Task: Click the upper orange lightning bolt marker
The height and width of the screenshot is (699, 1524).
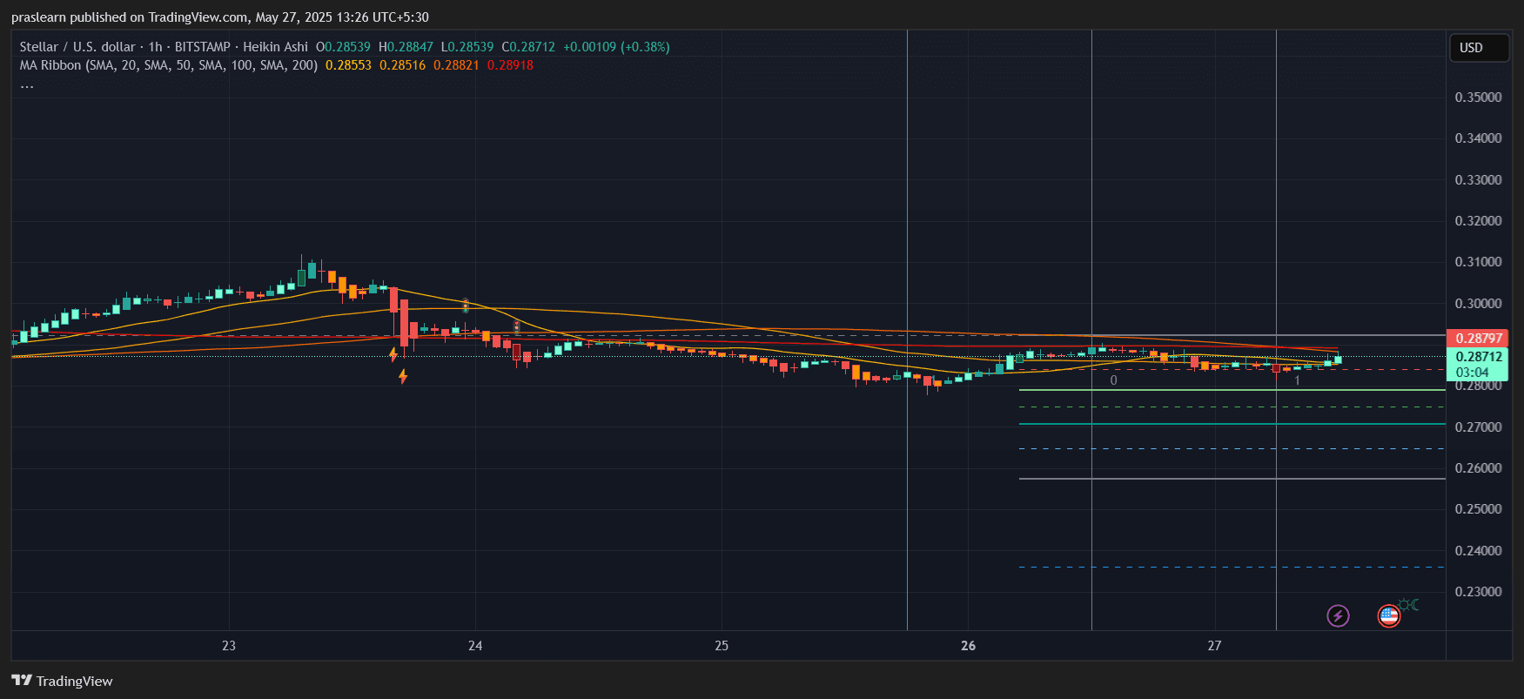Action: (x=393, y=354)
